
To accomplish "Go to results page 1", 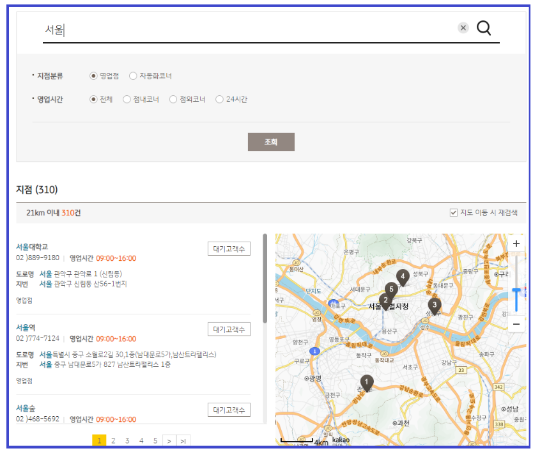I will (x=99, y=440).
